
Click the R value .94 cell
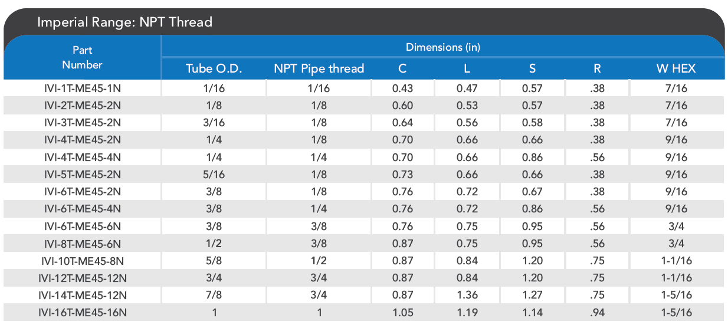597,313
